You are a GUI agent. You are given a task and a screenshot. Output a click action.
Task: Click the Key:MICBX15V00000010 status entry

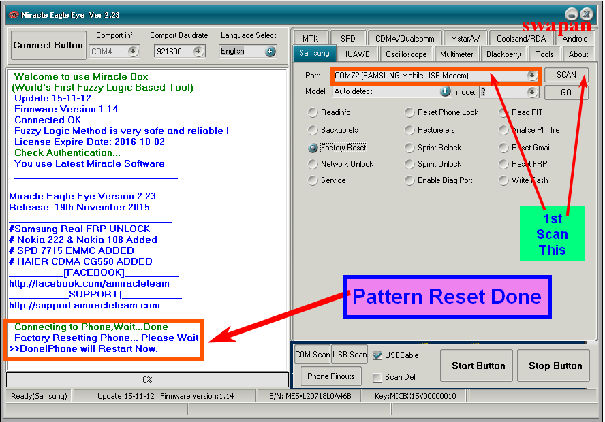coord(415,396)
